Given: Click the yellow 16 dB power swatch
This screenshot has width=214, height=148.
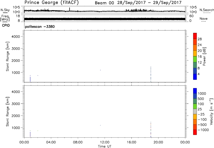Looking at the screenshot, I should (x=195, y=53).
